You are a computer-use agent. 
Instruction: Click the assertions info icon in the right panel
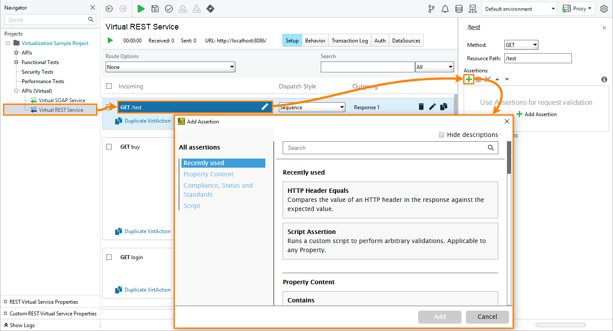click(x=604, y=79)
